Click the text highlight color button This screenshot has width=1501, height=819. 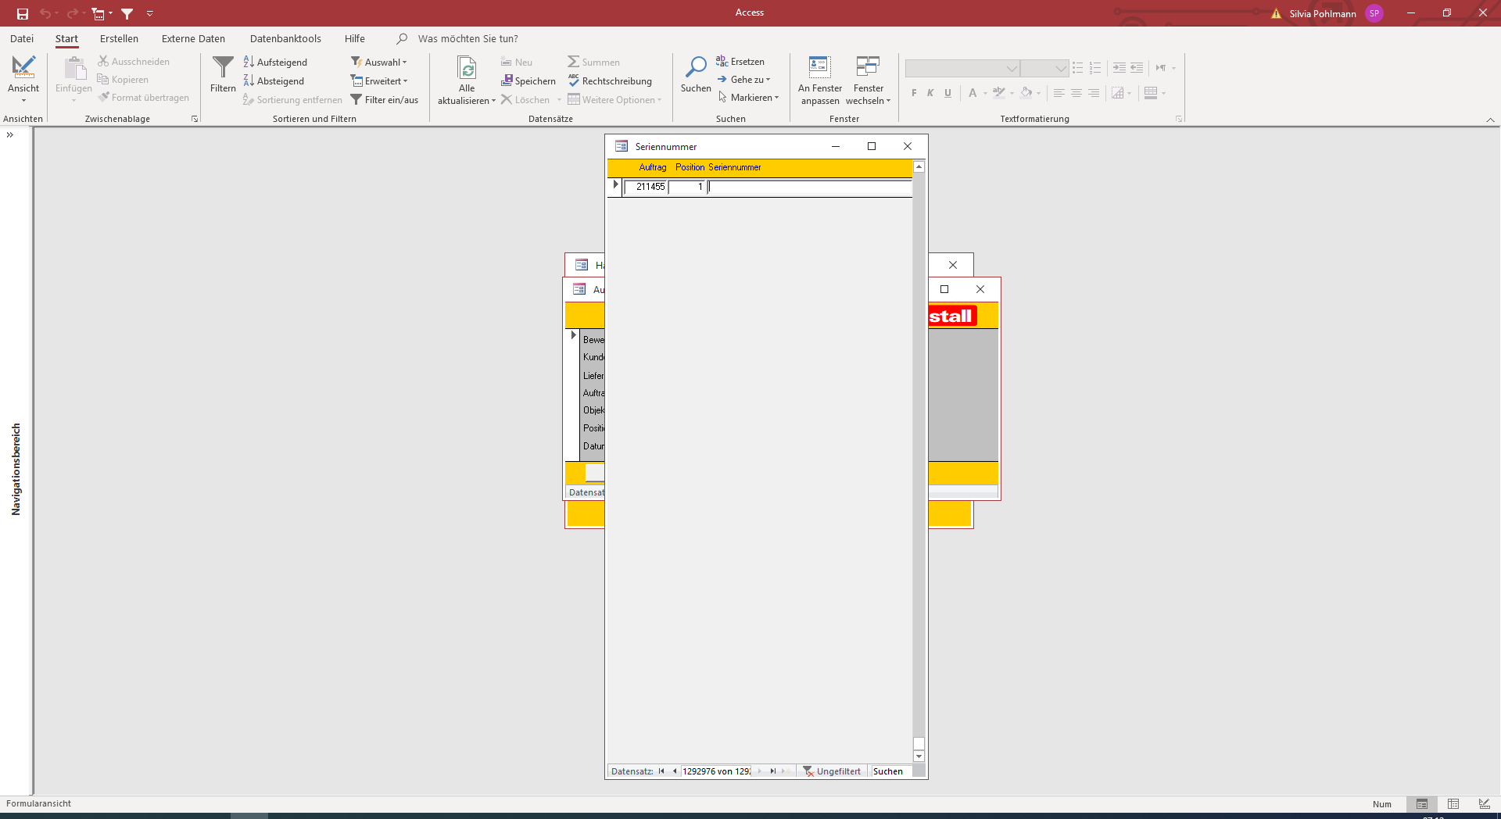[999, 93]
